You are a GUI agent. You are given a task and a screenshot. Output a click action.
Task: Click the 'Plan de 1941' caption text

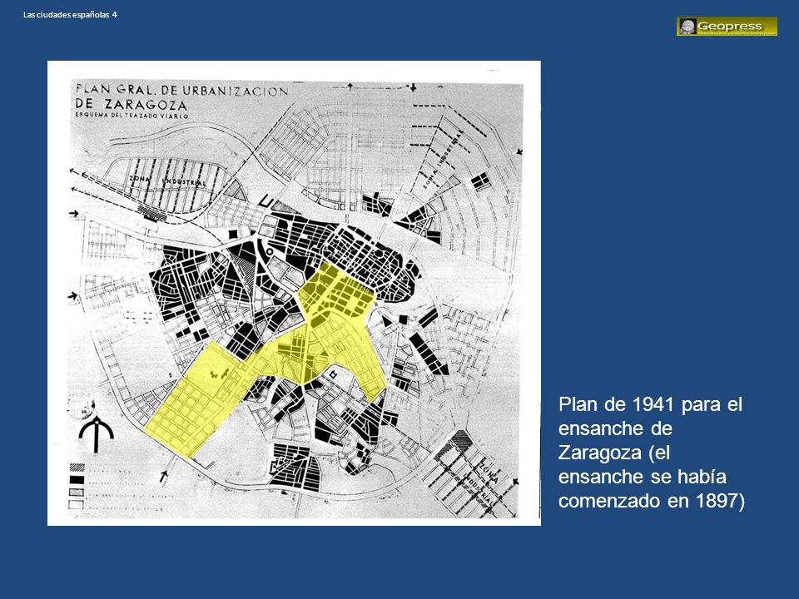point(651,453)
